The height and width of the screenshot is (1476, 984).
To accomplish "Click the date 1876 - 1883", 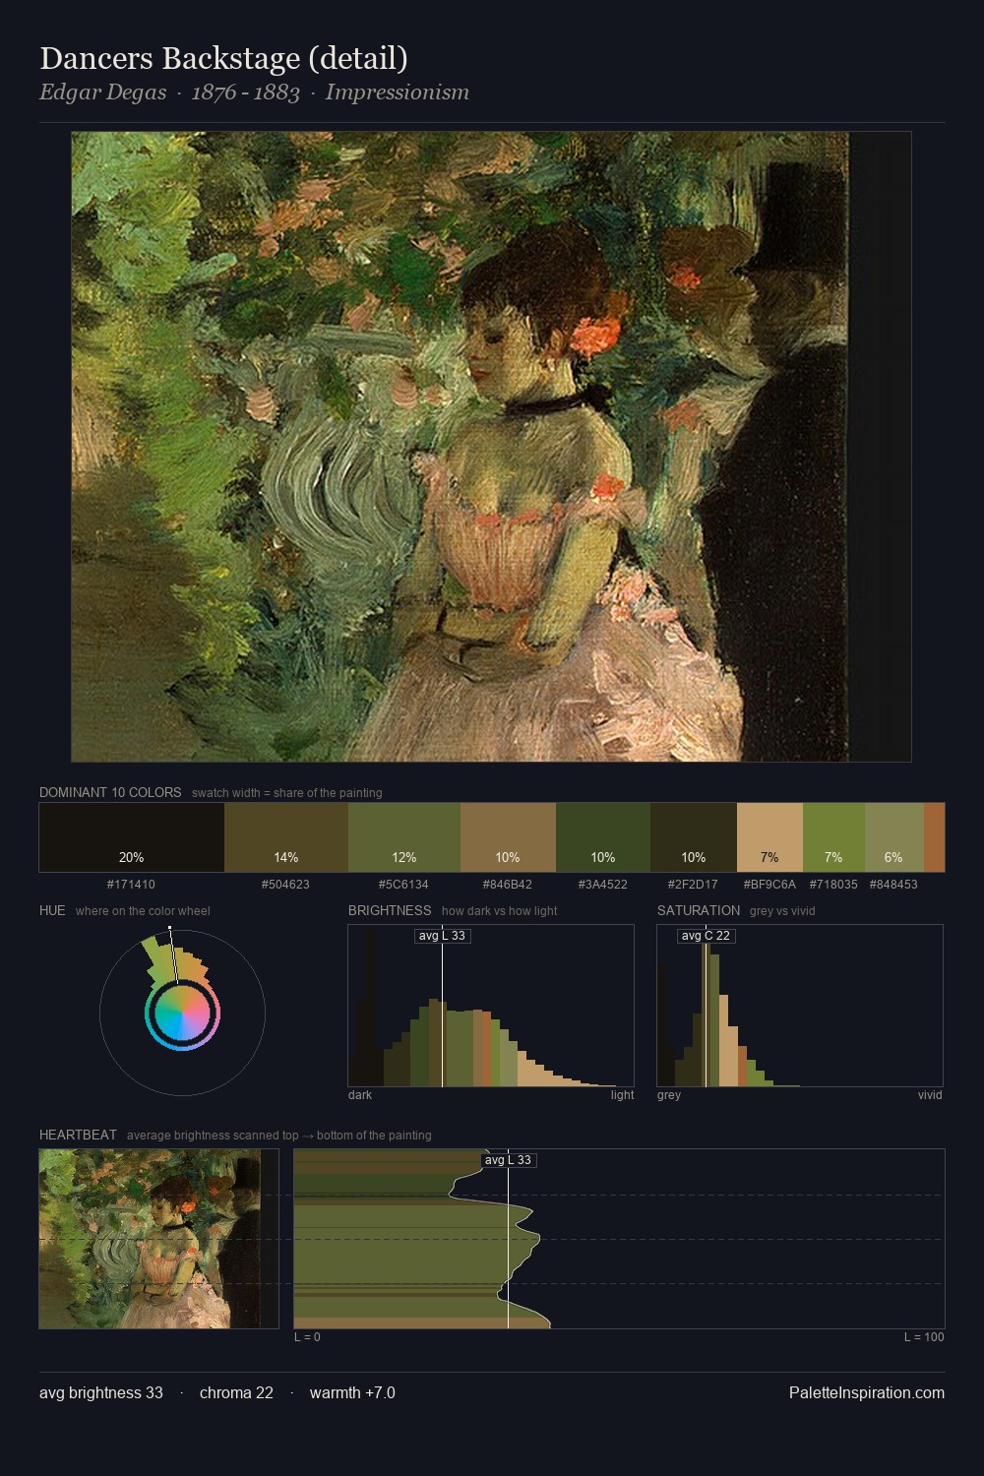I will 245,92.
